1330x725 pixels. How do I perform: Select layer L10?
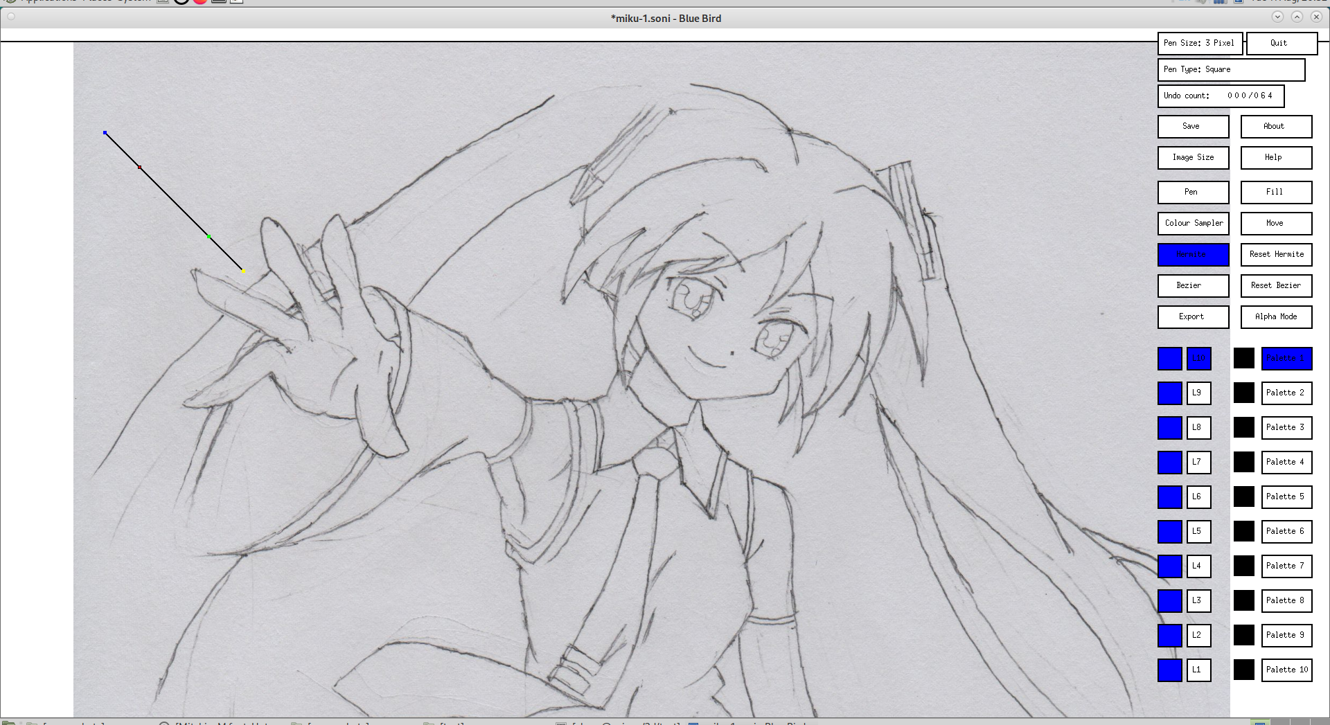pyautogui.click(x=1199, y=359)
